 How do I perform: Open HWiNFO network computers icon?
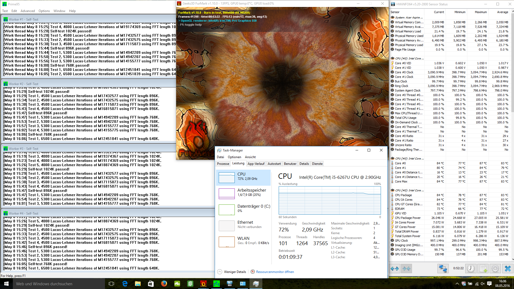tap(443, 268)
